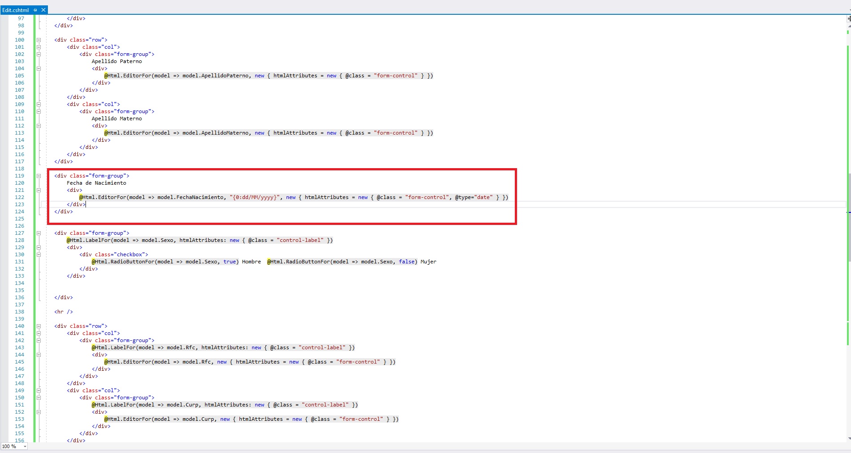The image size is (851, 453).
Task: Collapse the div class="row" block at line 140
Action: click(x=38, y=326)
